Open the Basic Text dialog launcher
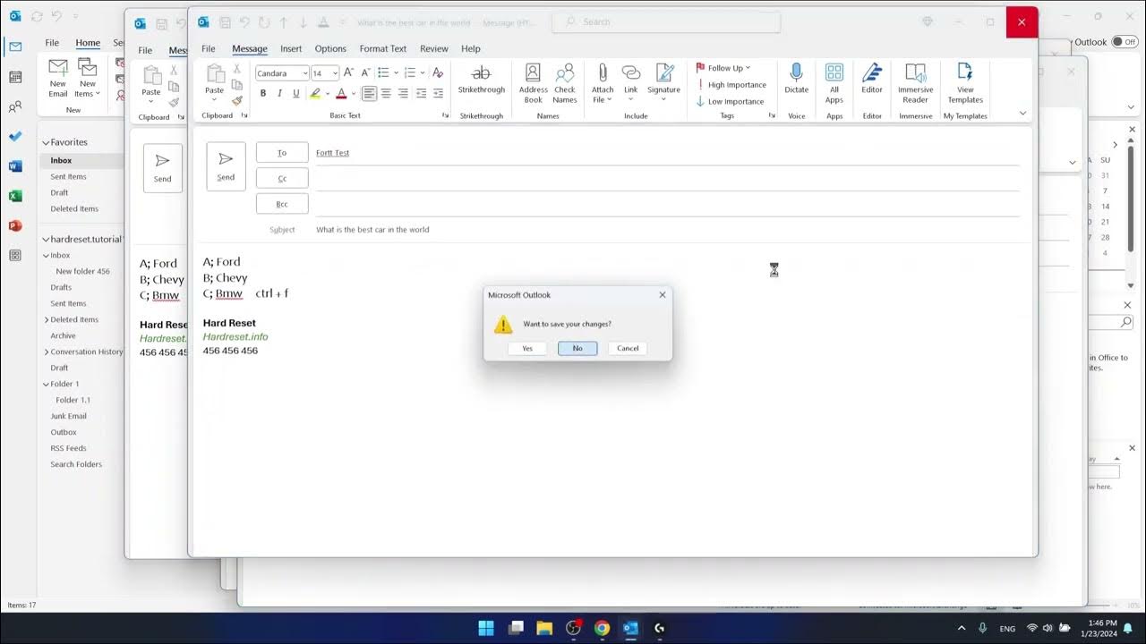The height and width of the screenshot is (644, 1146). pyautogui.click(x=445, y=116)
